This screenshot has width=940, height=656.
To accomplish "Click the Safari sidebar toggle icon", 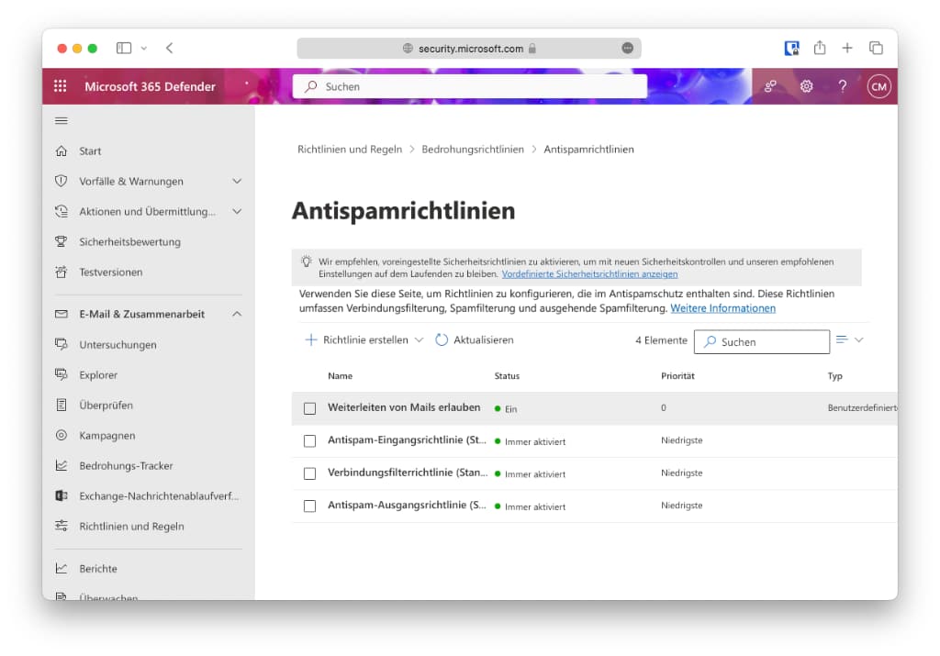I will pos(124,48).
